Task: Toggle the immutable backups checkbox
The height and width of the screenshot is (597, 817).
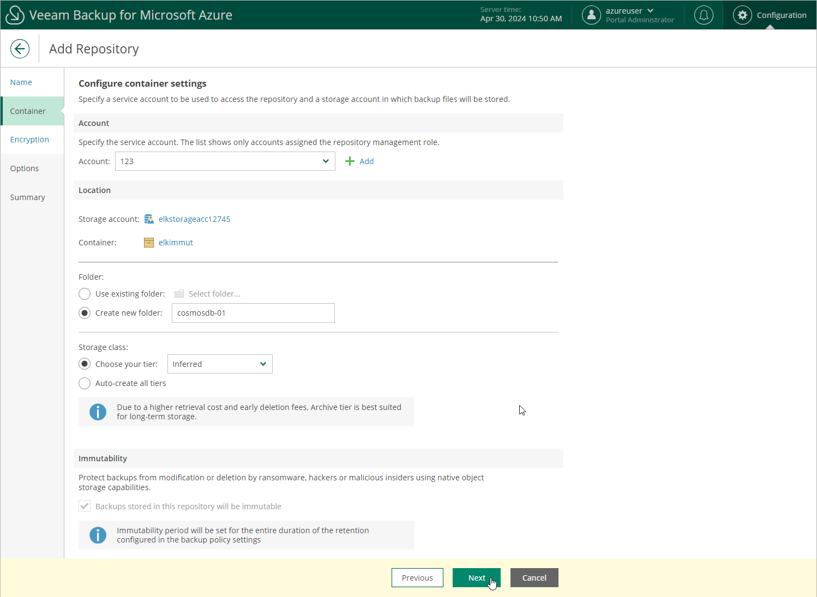Action: pos(85,506)
